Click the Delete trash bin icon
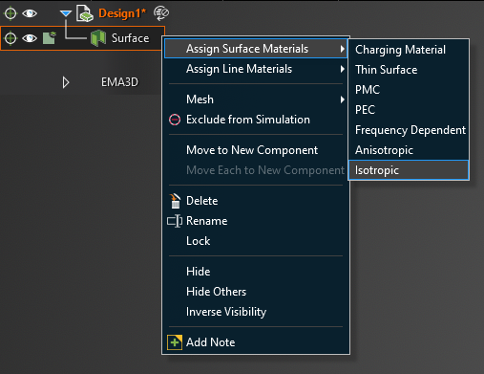This screenshot has width=484, height=374. pyautogui.click(x=175, y=201)
